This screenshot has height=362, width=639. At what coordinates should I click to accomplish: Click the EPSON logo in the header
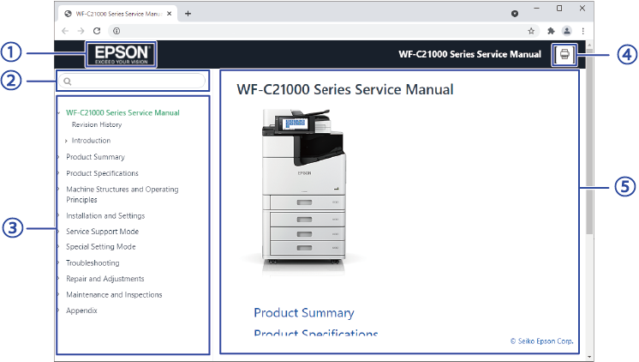click(121, 54)
